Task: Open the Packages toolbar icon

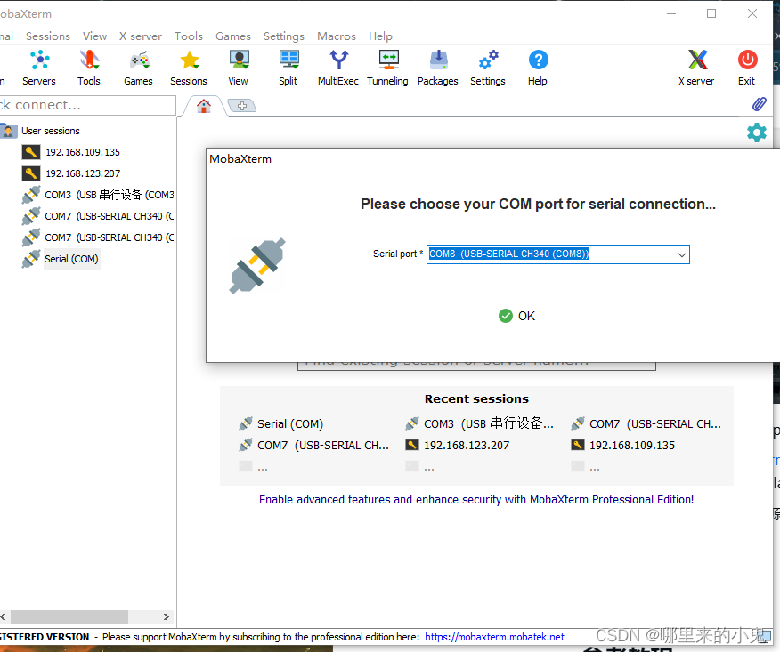Action: pos(438,68)
